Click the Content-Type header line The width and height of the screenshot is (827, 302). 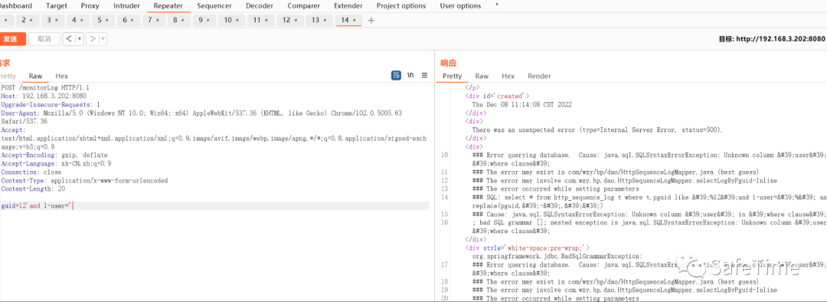(x=84, y=181)
